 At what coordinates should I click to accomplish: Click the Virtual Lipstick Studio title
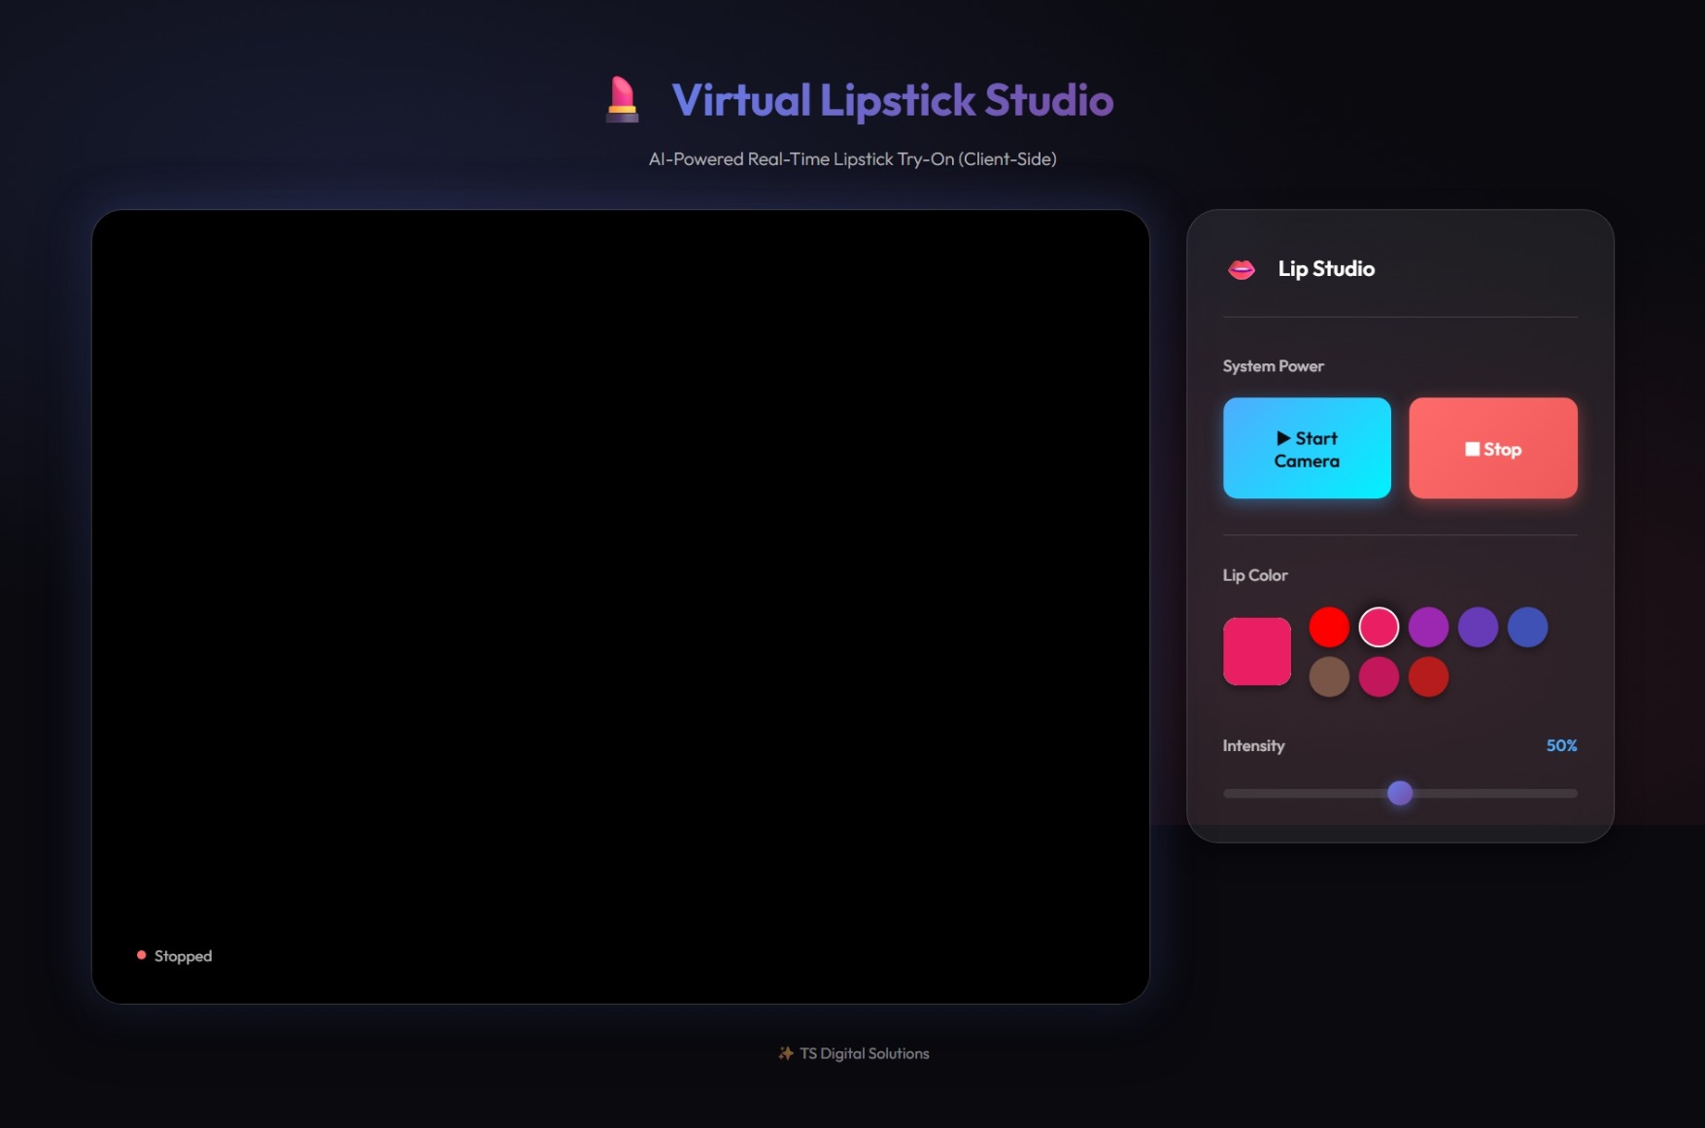tap(892, 100)
